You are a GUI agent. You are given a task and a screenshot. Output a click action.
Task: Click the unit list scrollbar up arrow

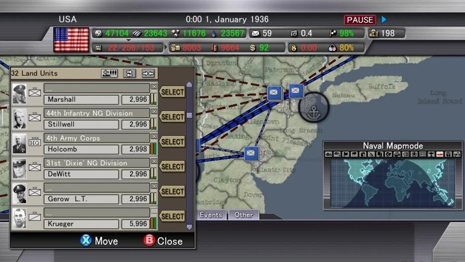(189, 85)
